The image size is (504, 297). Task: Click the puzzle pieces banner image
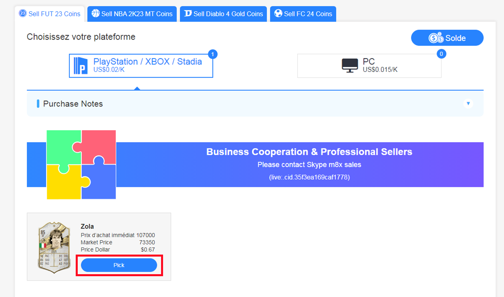[x=81, y=165]
